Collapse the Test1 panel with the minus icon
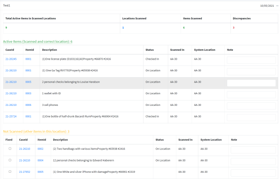This screenshot has width=280, height=179. click(277, 6)
